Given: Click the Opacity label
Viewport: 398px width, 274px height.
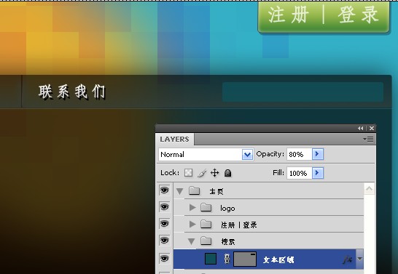Looking at the screenshot, I should [270, 154].
